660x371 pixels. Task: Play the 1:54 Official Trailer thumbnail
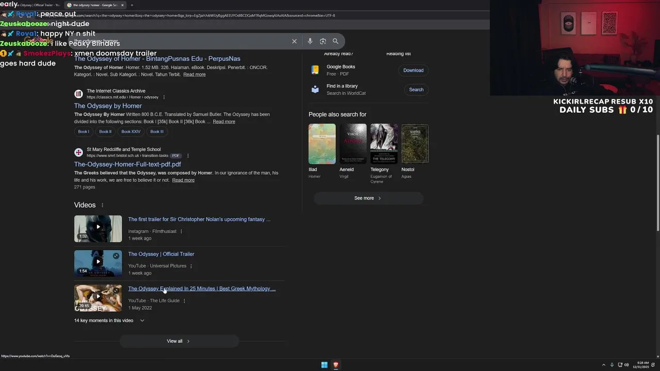[x=98, y=263]
